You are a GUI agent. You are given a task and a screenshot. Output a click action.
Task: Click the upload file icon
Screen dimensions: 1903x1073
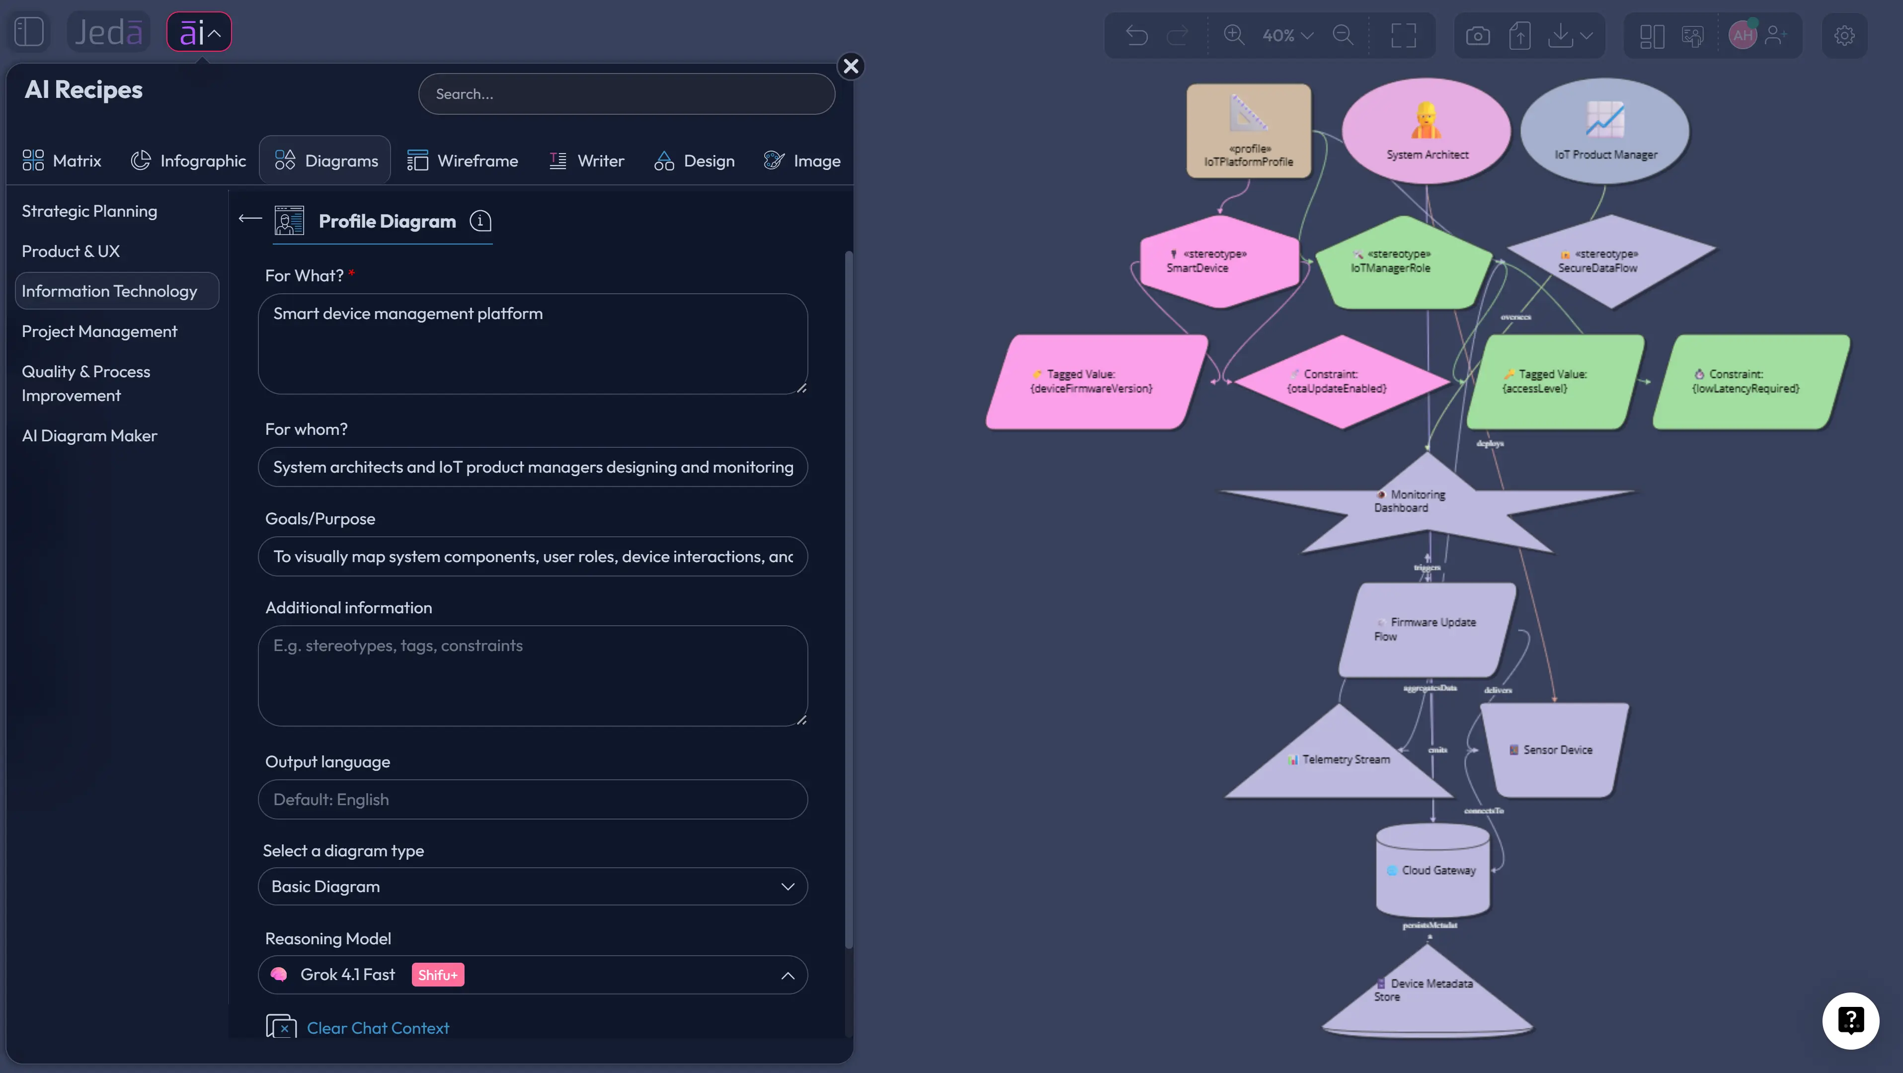(1519, 35)
